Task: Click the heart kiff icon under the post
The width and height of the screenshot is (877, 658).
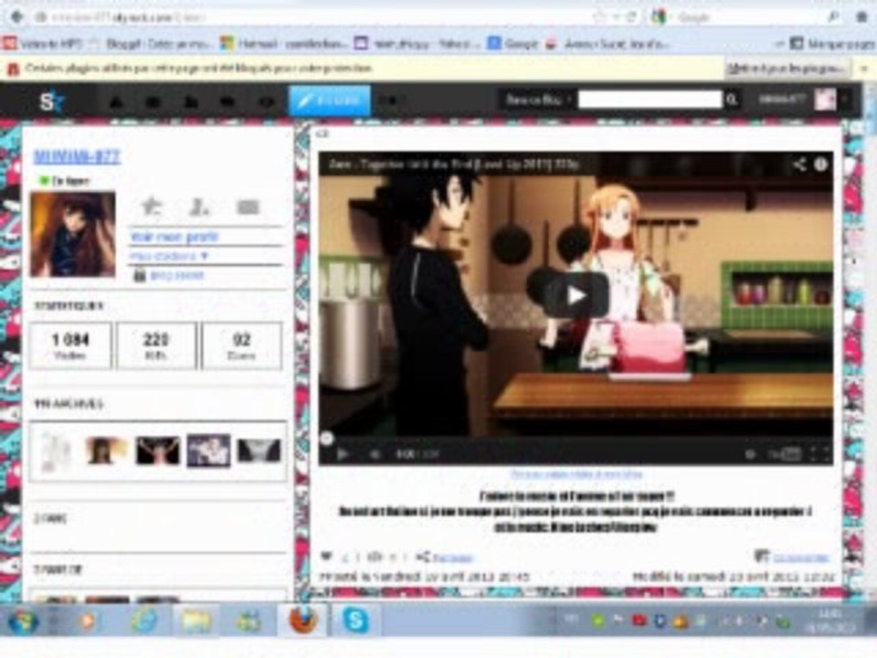Action: (x=327, y=557)
